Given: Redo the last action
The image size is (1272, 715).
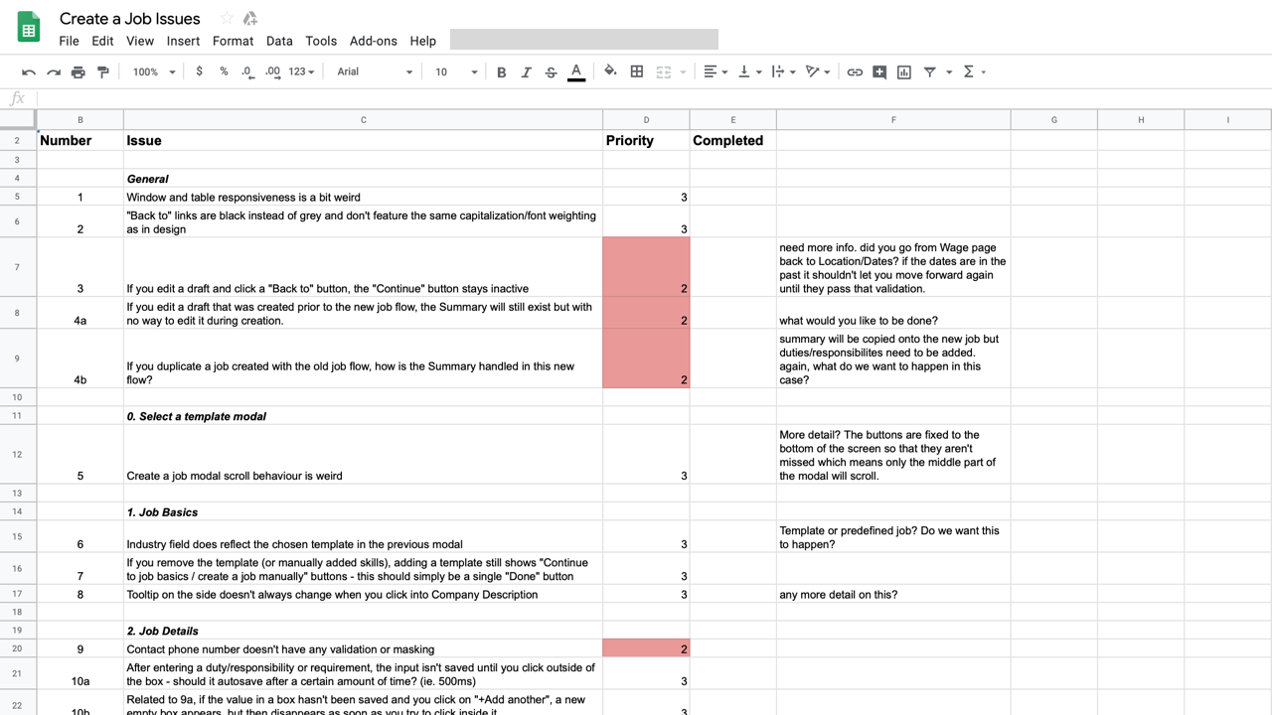Looking at the screenshot, I should click(x=54, y=71).
